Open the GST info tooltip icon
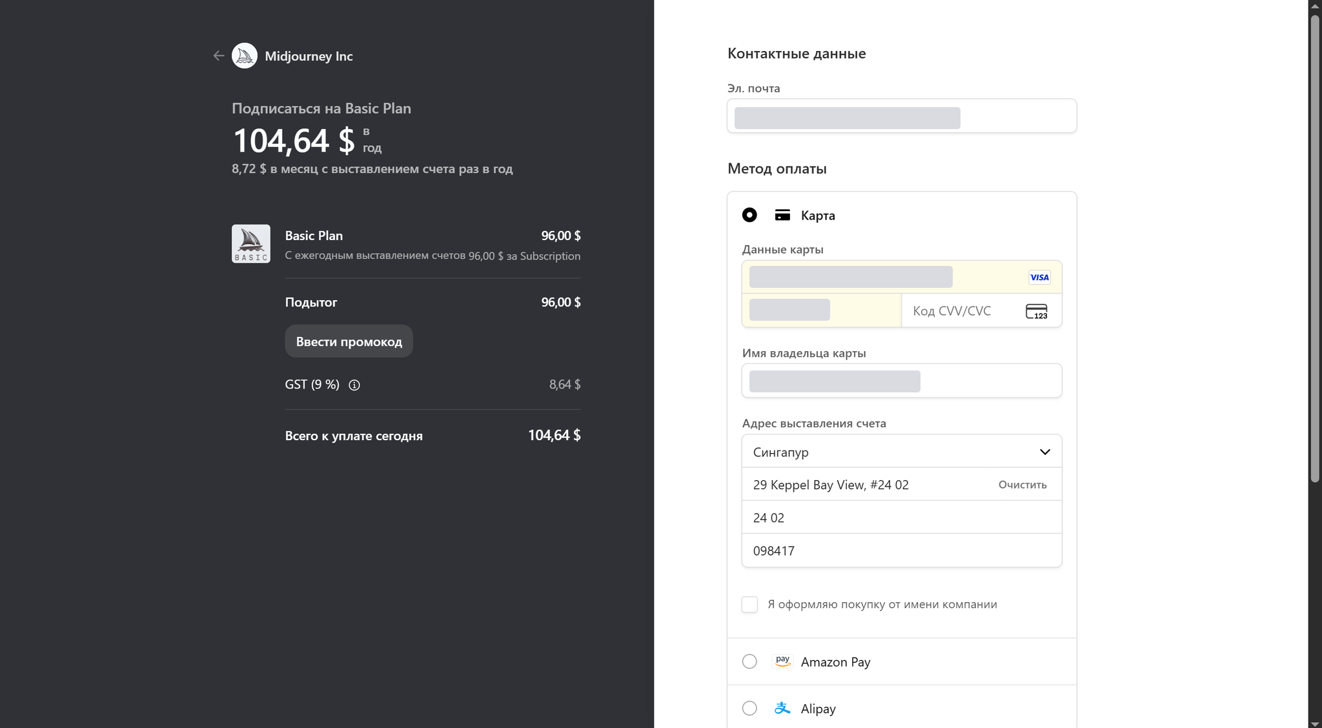 pyautogui.click(x=354, y=385)
